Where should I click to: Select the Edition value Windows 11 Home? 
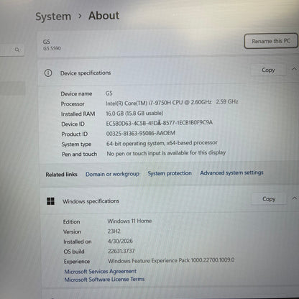[129, 221]
